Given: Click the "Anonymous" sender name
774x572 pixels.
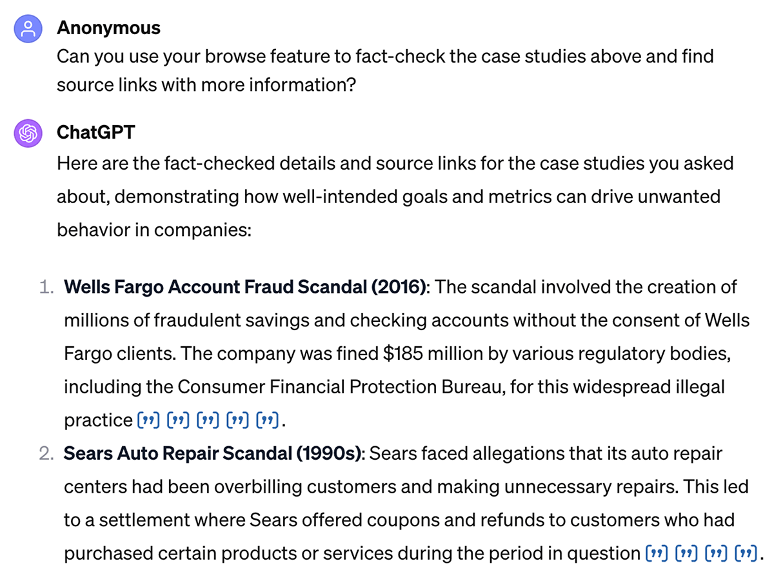Looking at the screenshot, I should pos(108,28).
